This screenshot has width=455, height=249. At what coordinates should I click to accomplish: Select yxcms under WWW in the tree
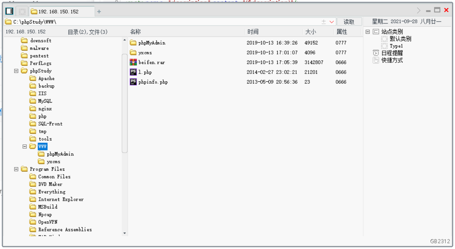(54, 161)
